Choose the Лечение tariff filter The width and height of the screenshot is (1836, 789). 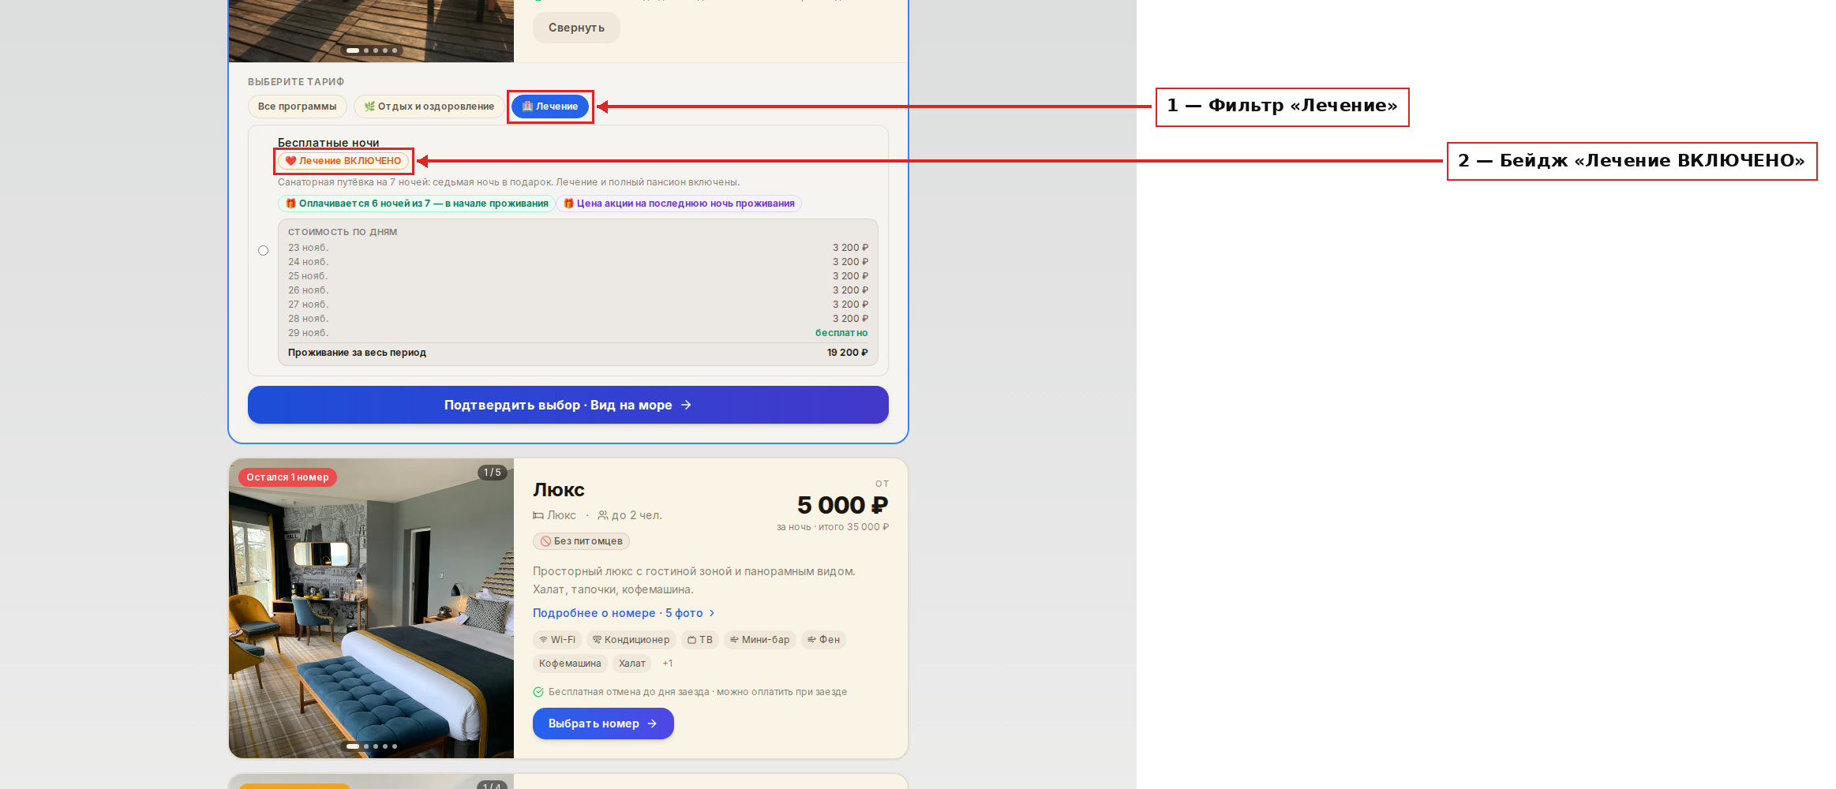[x=550, y=107]
